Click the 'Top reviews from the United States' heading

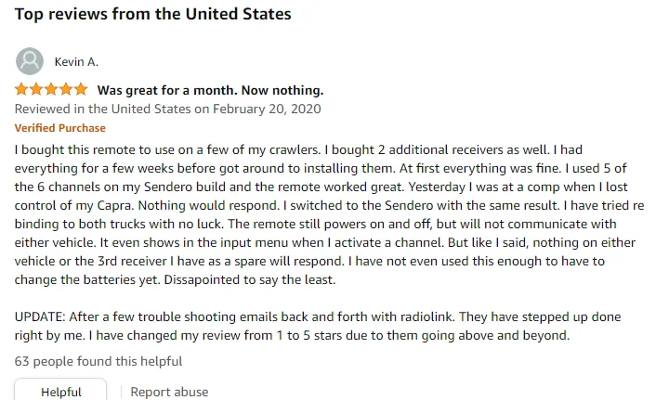pos(153,14)
